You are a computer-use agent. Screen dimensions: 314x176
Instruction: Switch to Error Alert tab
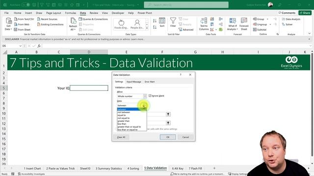150,82
